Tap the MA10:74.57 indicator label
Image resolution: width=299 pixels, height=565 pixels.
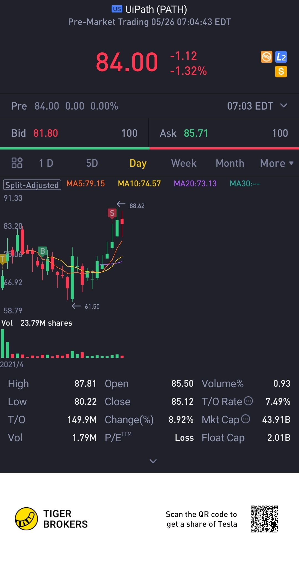pyautogui.click(x=139, y=184)
